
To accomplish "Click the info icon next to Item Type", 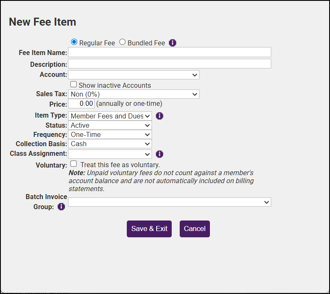I will pyautogui.click(x=160, y=116).
